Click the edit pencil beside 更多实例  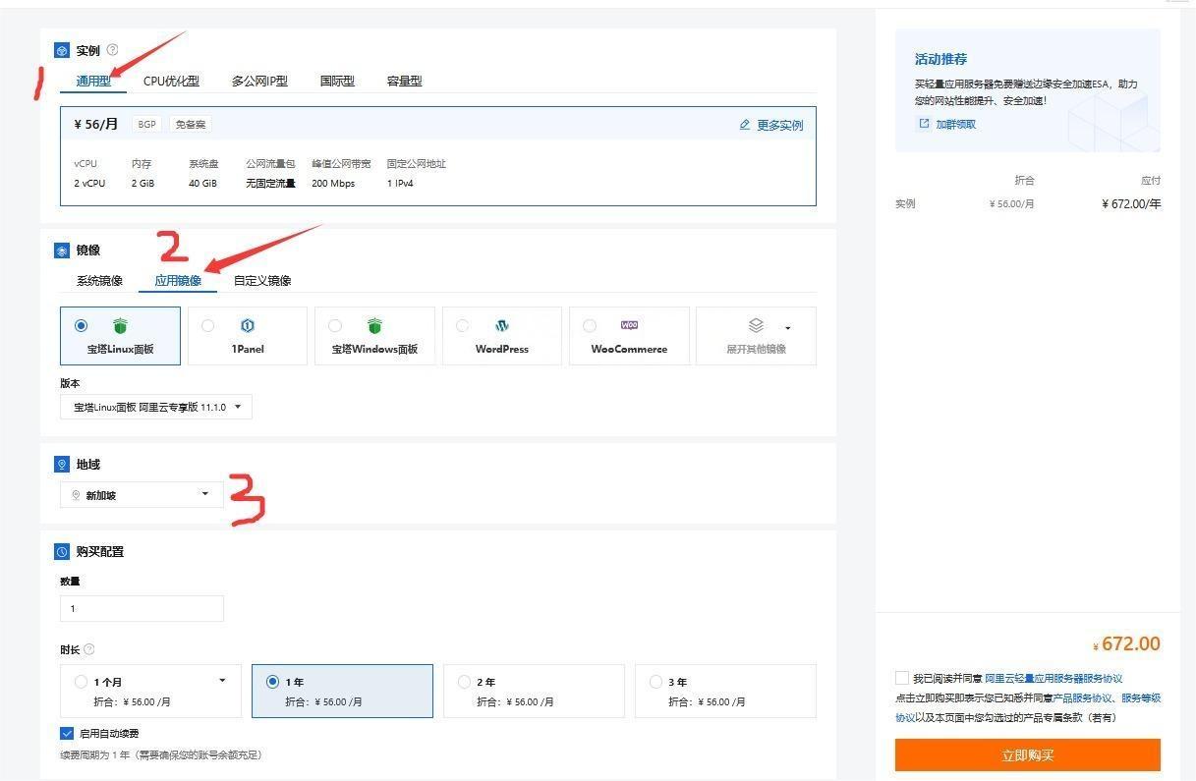point(745,124)
